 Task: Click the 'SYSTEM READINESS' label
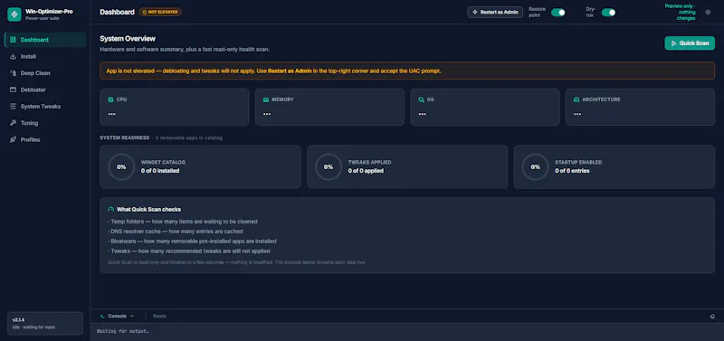point(125,138)
